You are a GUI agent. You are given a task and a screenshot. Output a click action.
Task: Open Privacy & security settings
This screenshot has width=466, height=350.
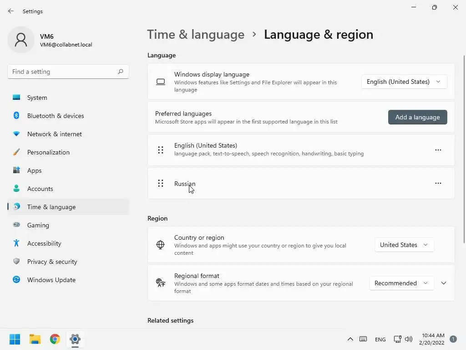click(x=68, y=262)
